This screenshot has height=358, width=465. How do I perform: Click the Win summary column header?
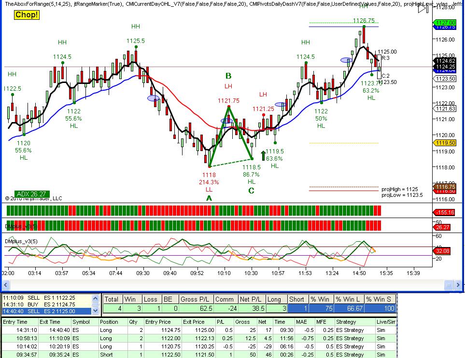132,299
